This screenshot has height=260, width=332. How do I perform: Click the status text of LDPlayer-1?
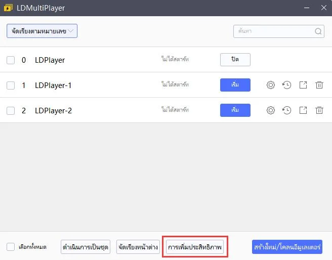pyautogui.click(x=175, y=84)
